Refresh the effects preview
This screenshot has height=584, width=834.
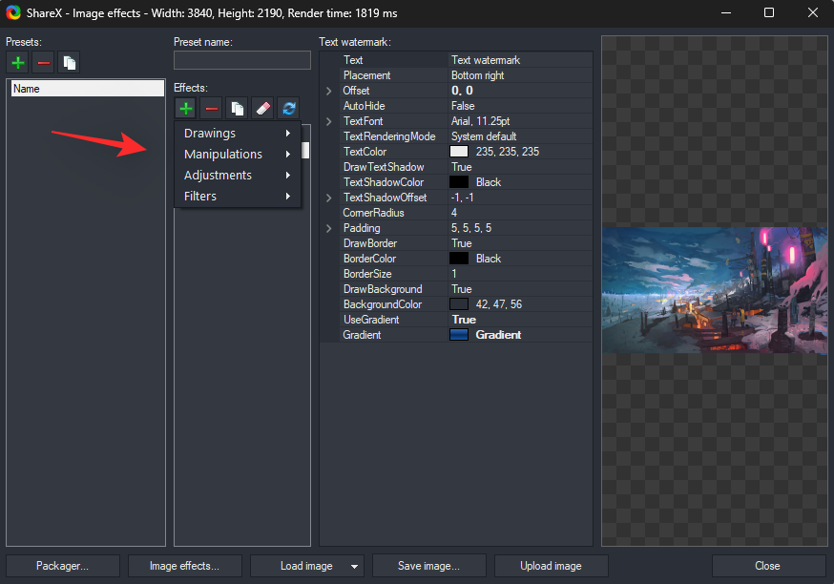288,108
